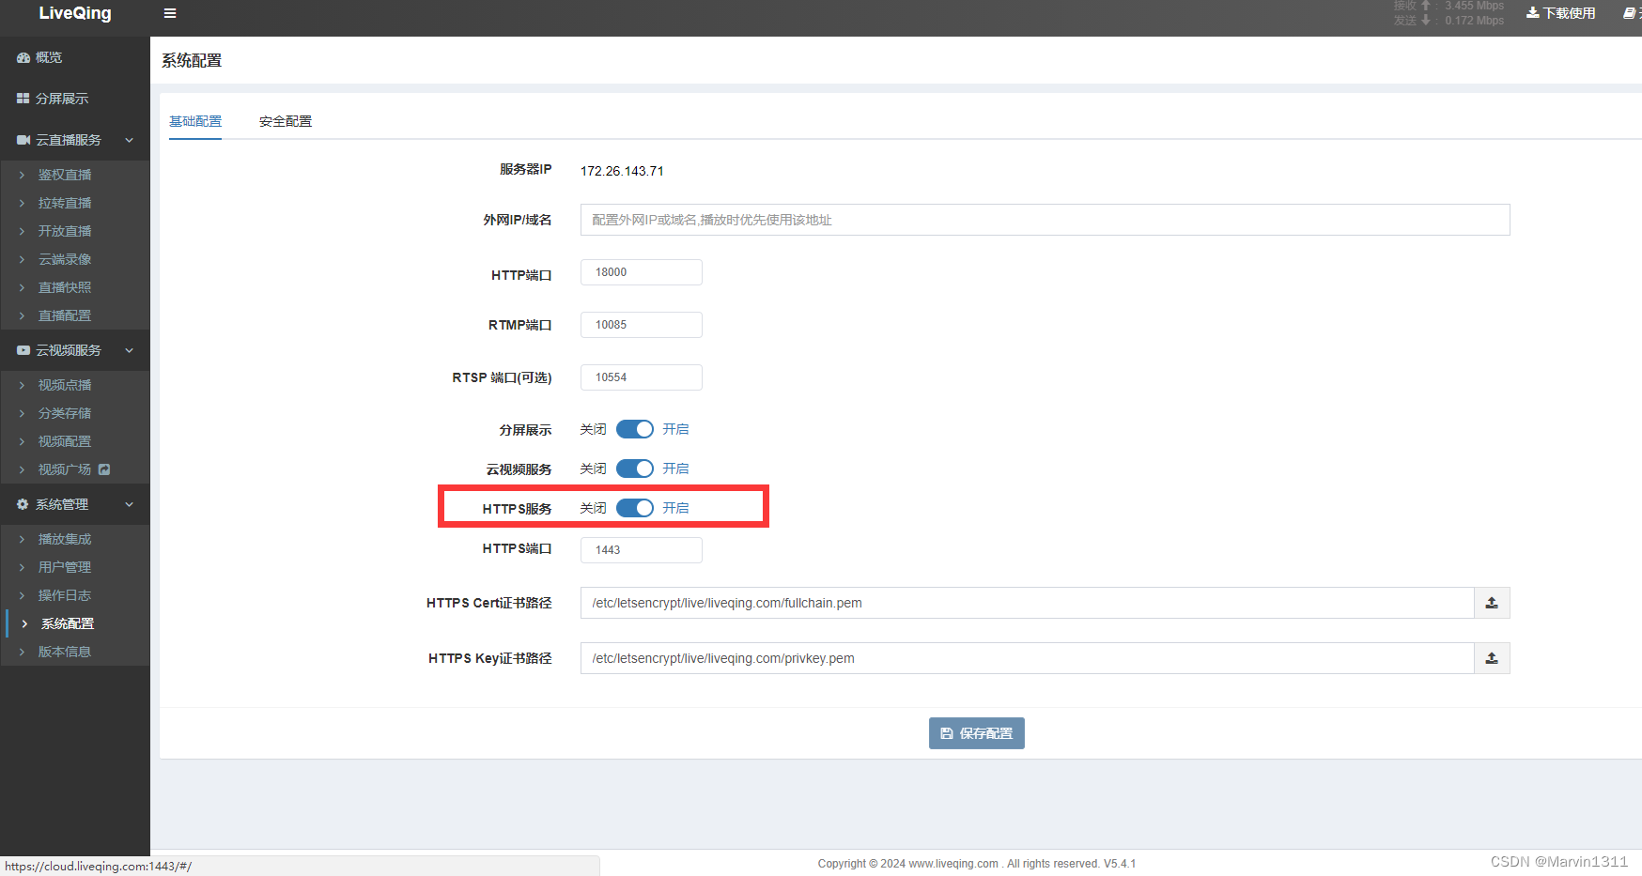This screenshot has height=876, width=1642.
Task: Collapse the 云视频服务 menu chevron
Action: pos(130,350)
